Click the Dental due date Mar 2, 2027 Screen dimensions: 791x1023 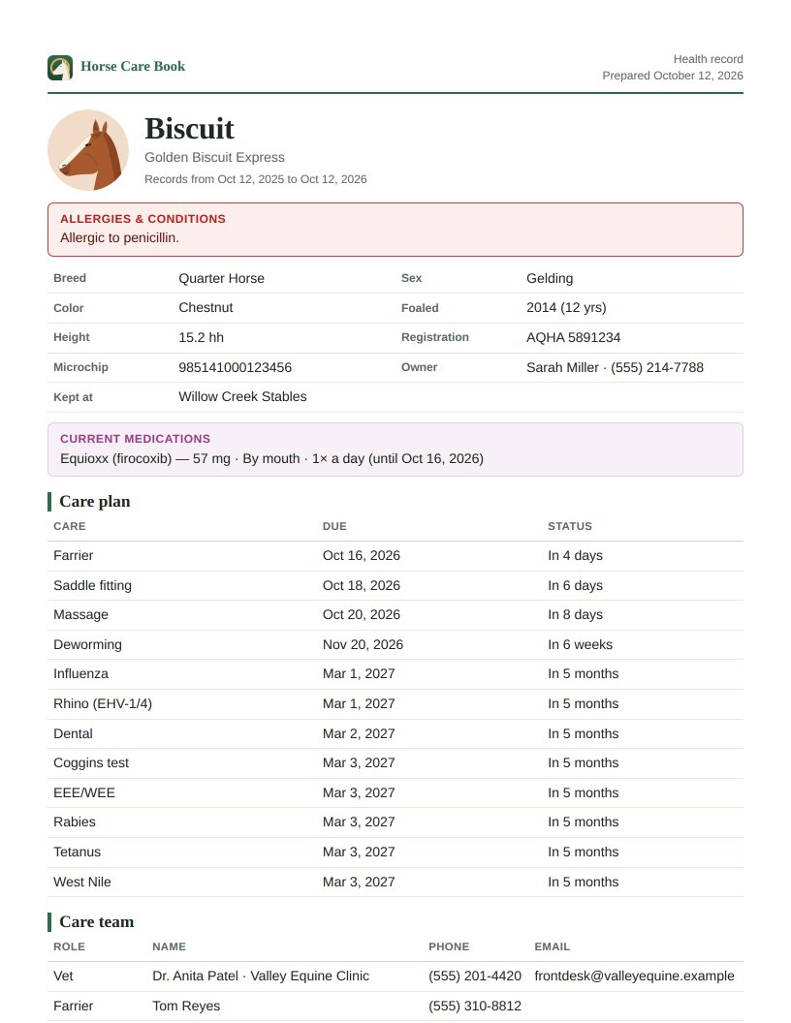click(359, 734)
